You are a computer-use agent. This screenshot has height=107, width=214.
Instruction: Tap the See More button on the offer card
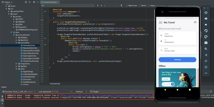pos(168,84)
